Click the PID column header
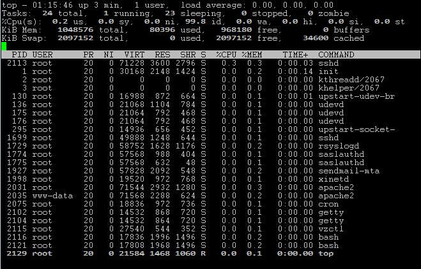The height and width of the screenshot is (269, 421). pos(20,55)
